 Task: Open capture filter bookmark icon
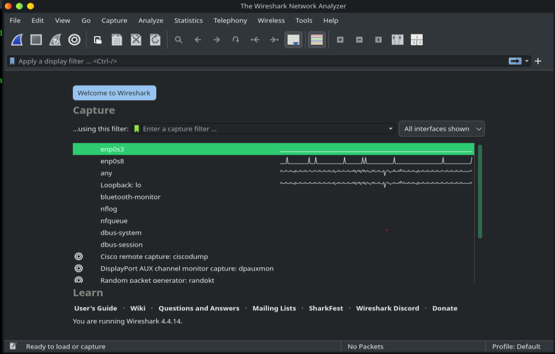137,129
